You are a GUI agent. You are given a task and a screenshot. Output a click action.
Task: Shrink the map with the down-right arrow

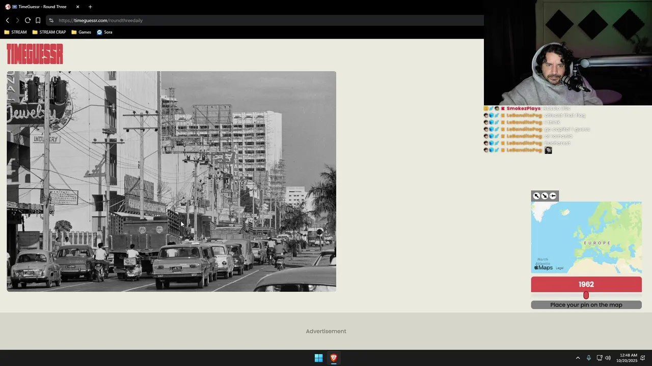(x=545, y=196)
